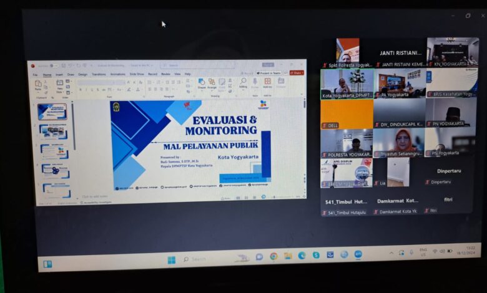Toggle Bold formatting

click(x=81, y=90)
